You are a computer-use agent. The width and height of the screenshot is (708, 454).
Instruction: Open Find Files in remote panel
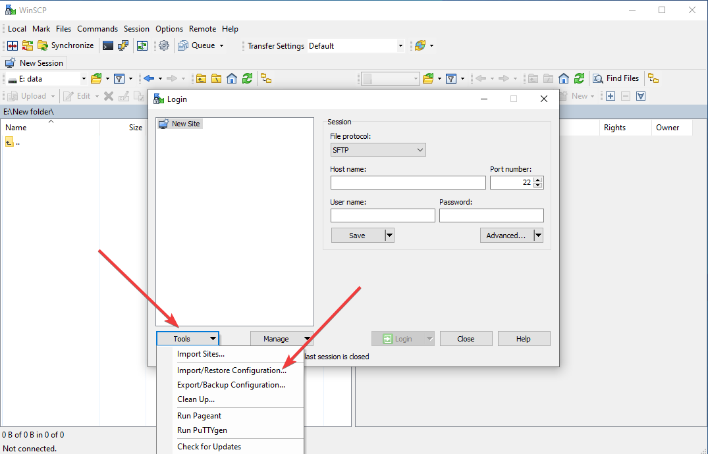point(616,78)
